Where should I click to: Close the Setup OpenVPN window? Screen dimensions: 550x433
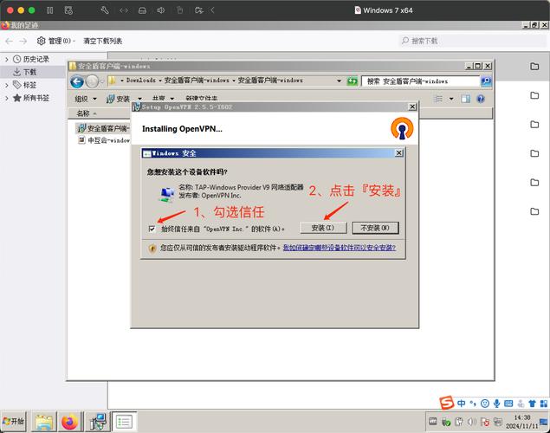point(412,107)
